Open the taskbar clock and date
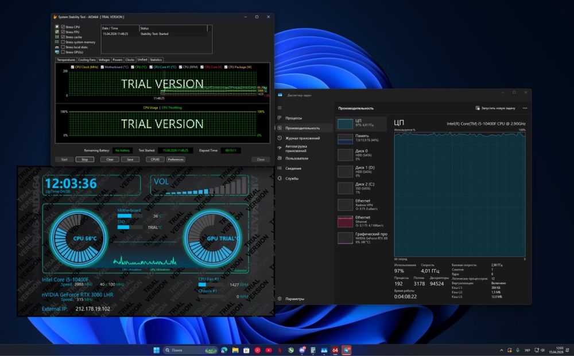Screen dimensions: 574x356 (x=557, y=350)
